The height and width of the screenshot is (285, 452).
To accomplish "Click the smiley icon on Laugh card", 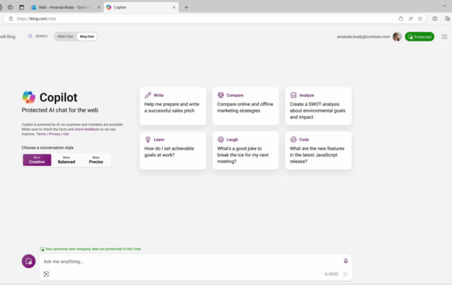I will point(221,140).
